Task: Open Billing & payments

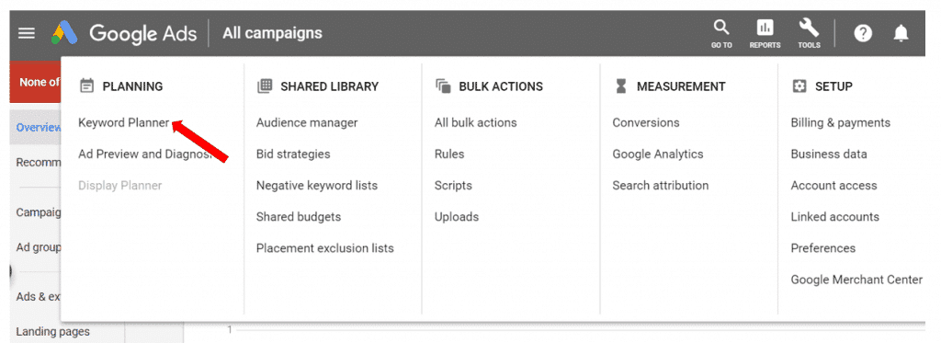Action: (x=840, y=122)
